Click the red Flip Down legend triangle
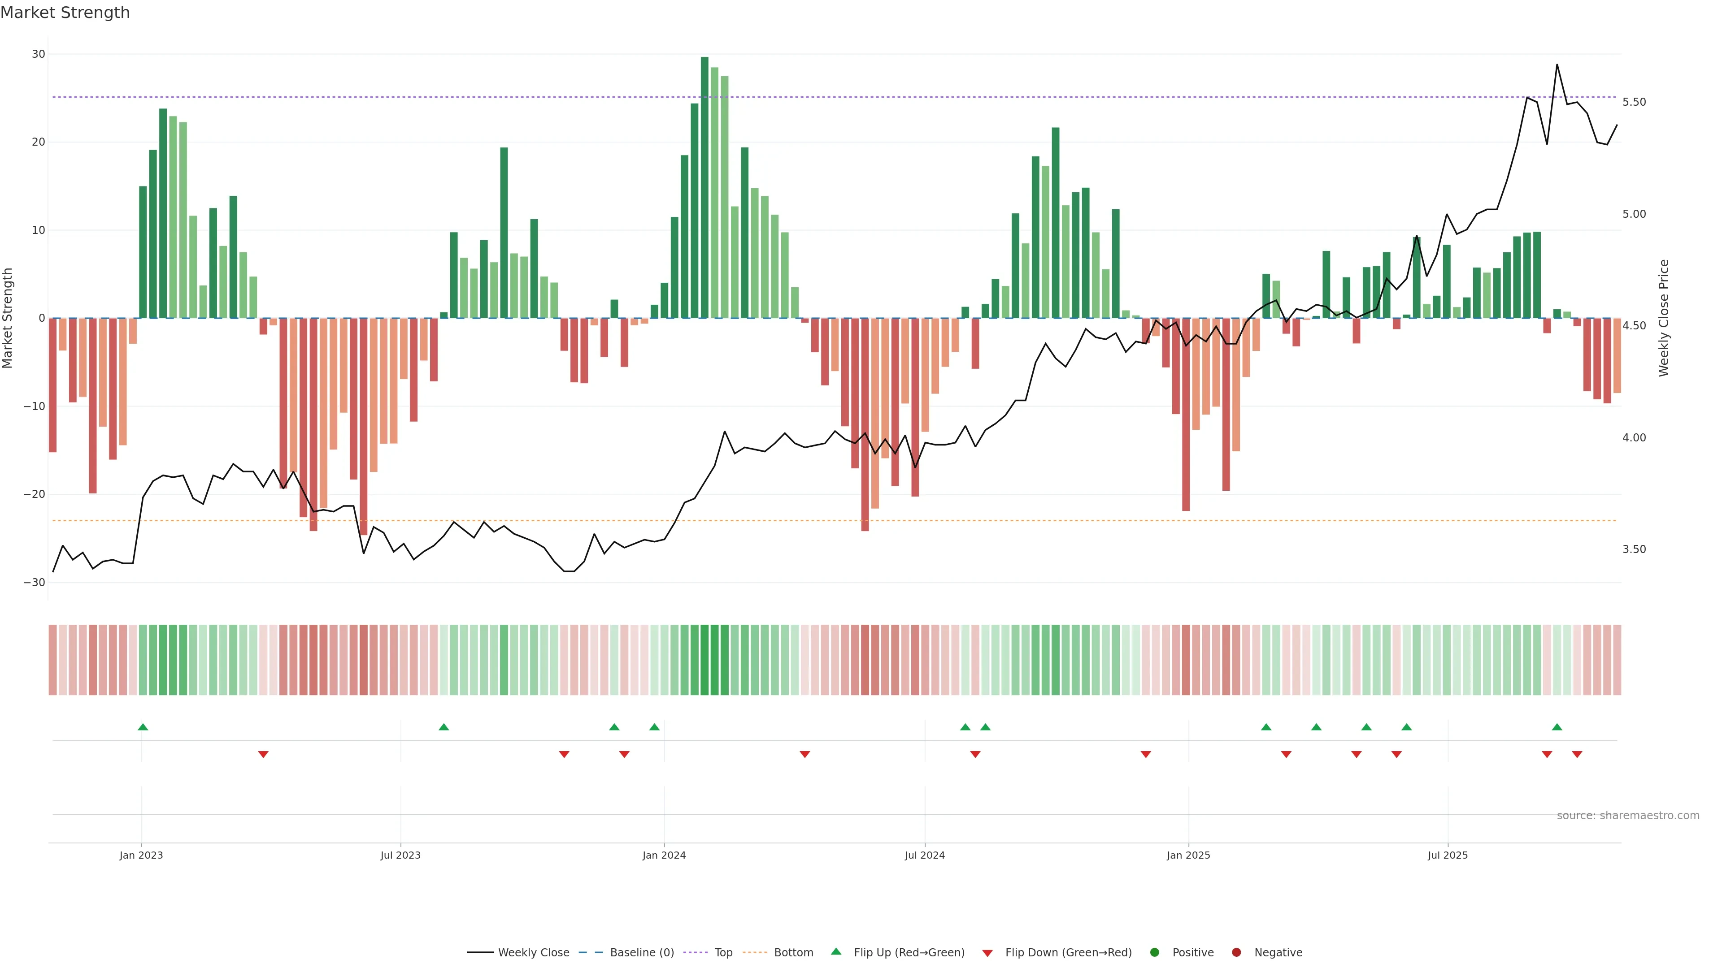1722x968 pixels. pos(987,953)
